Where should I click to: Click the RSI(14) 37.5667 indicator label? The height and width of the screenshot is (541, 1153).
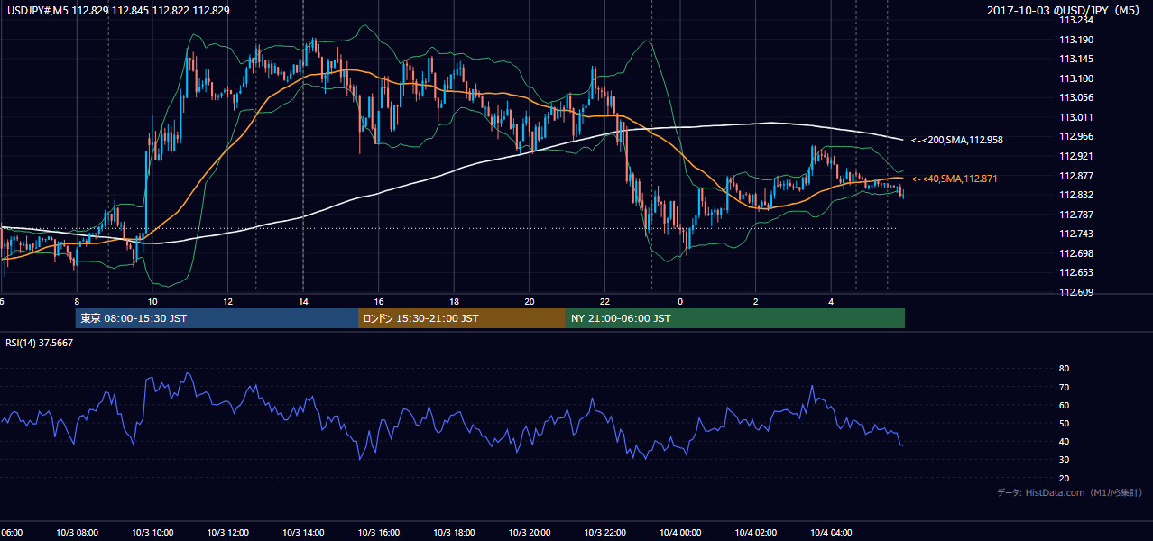(40, 343)
